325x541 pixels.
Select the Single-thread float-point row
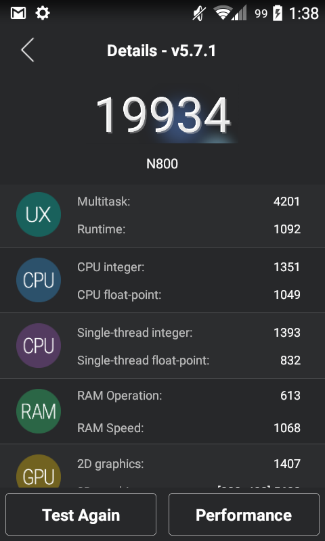[189, 360]
